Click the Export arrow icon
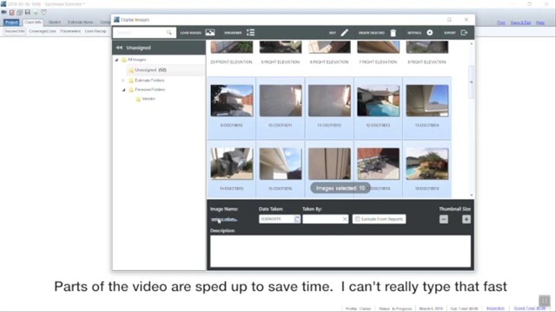Image resolution: width=556 pixels, height=312 pixels. pyautogui.click(x=464, y=33)
